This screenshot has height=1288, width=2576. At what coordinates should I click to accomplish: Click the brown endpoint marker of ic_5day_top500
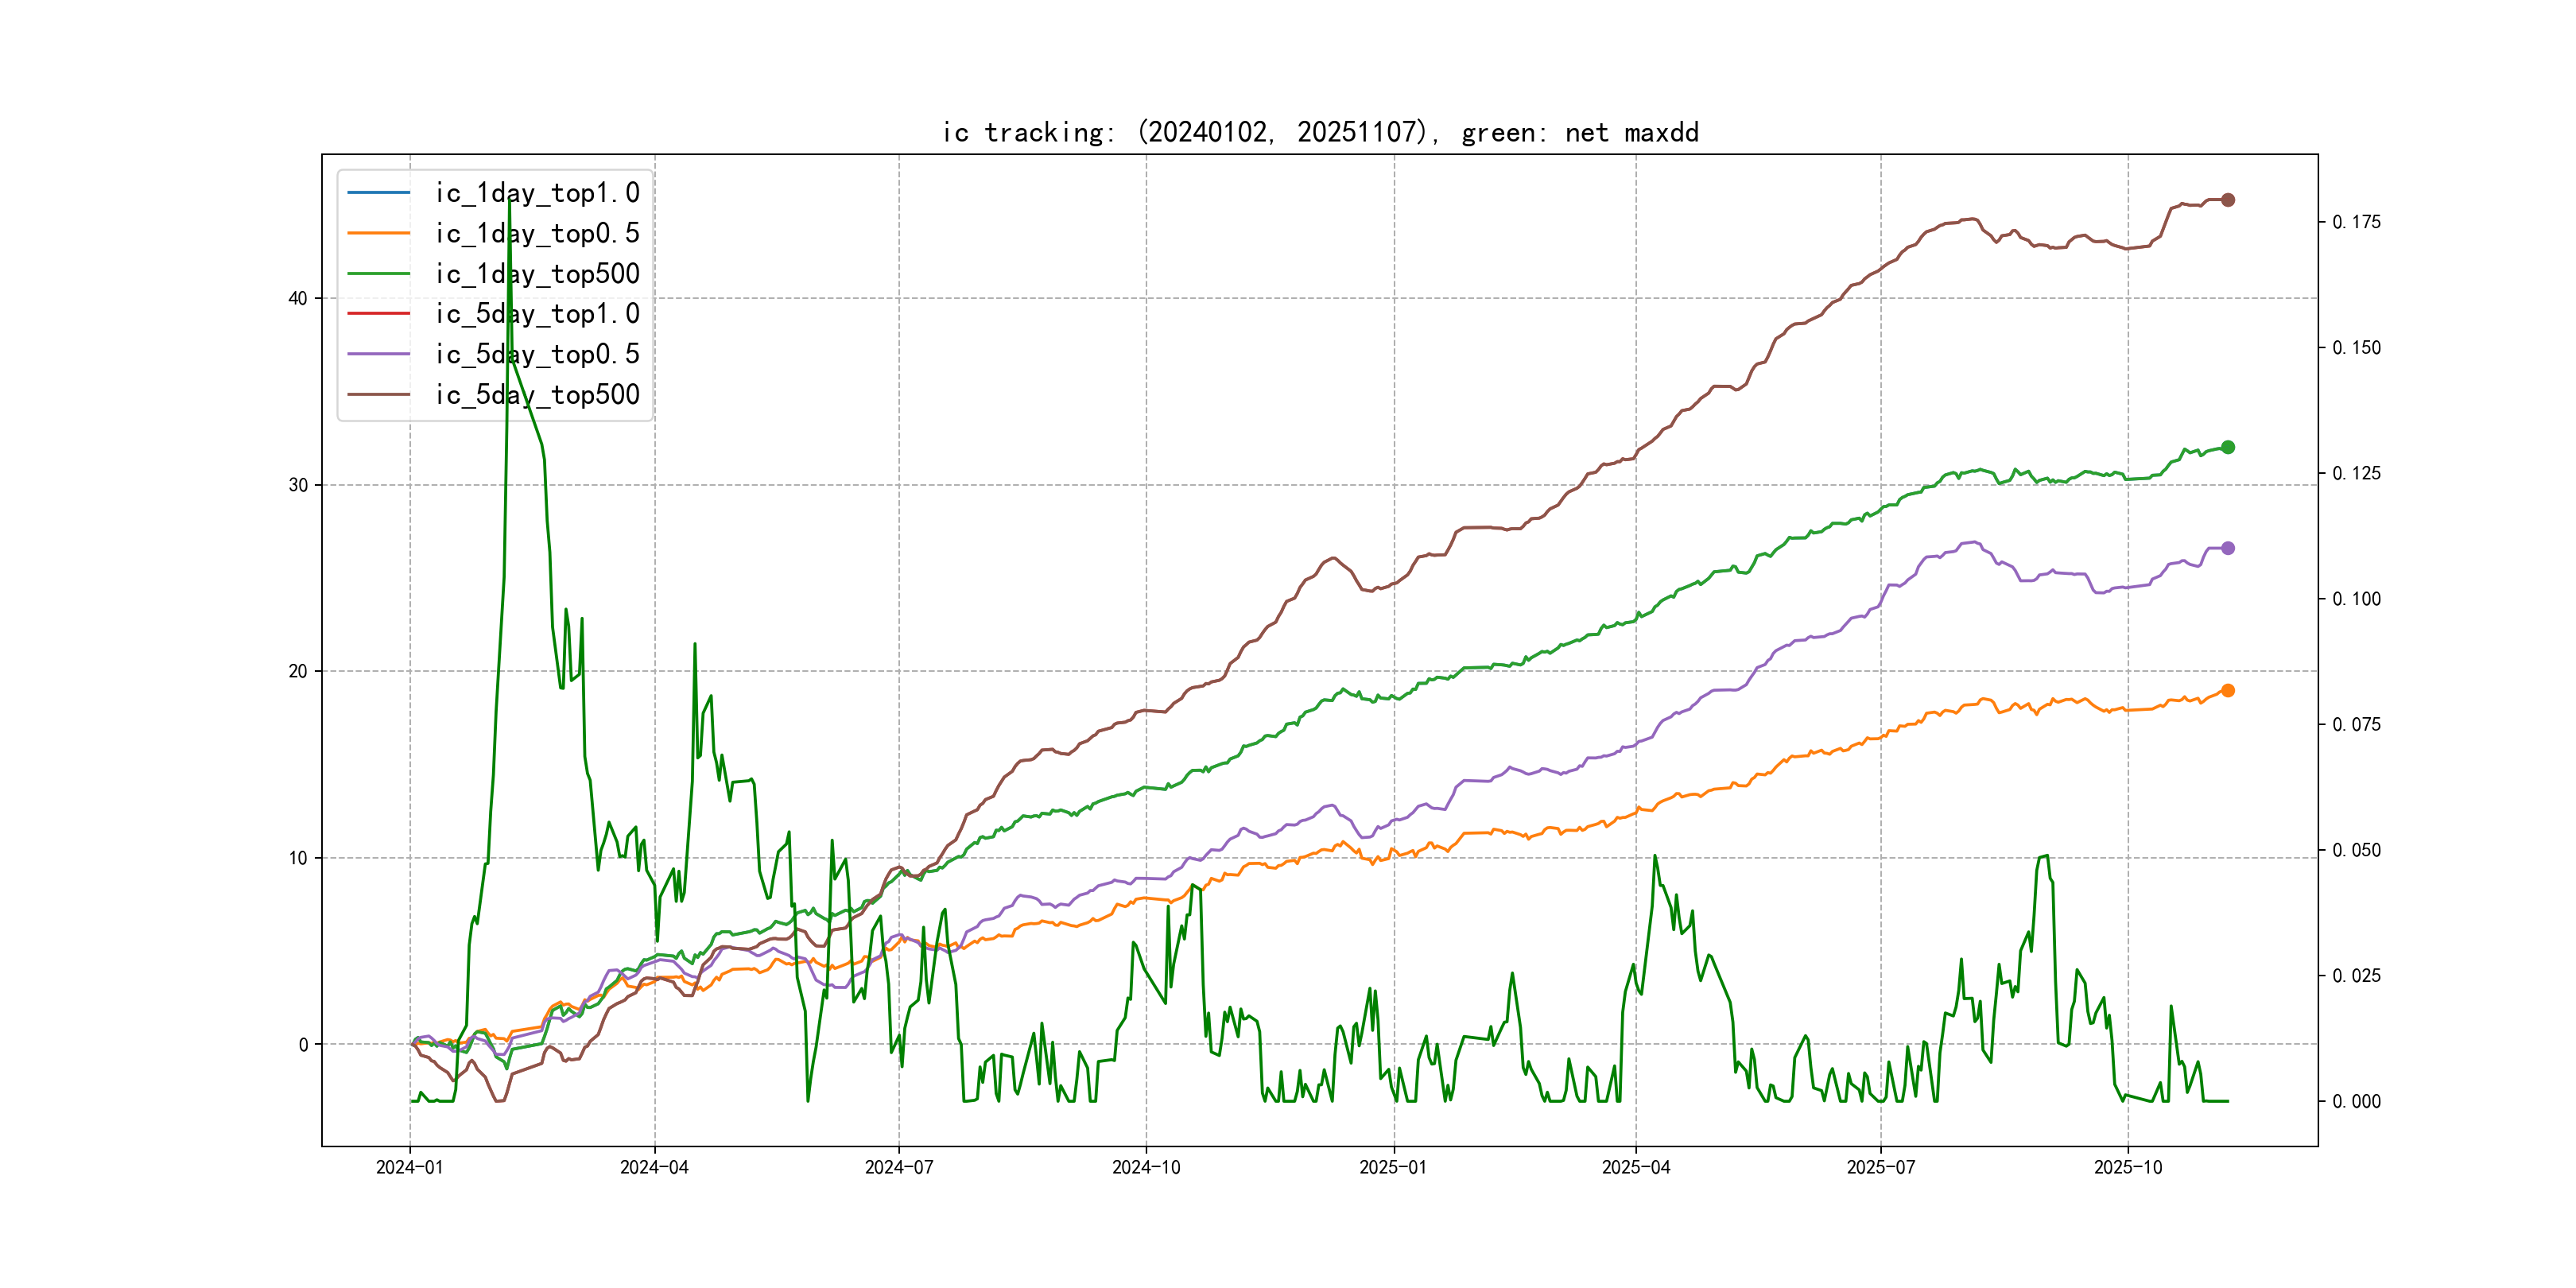point(2227,200)
